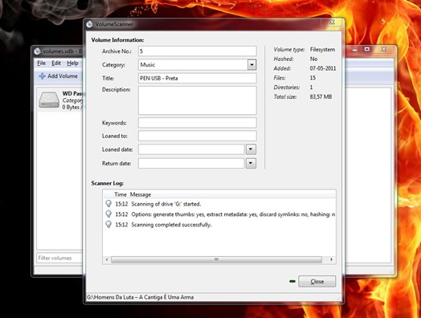Image resolution: width=421 pixels, height=318 pixels.
Task: Click the Loaned date input field
Action: [191, 149]
